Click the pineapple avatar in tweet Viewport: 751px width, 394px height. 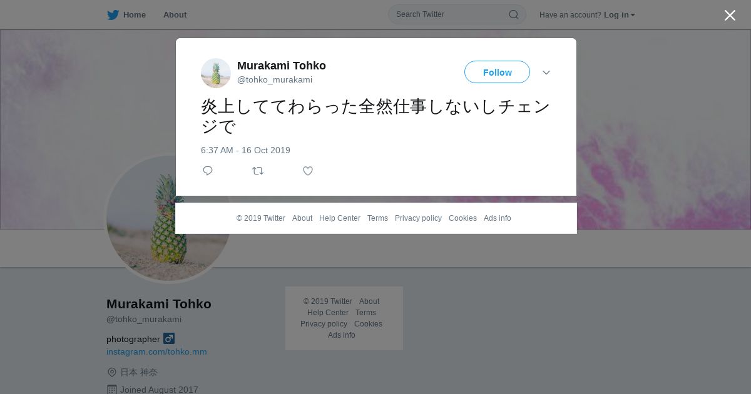216,73
